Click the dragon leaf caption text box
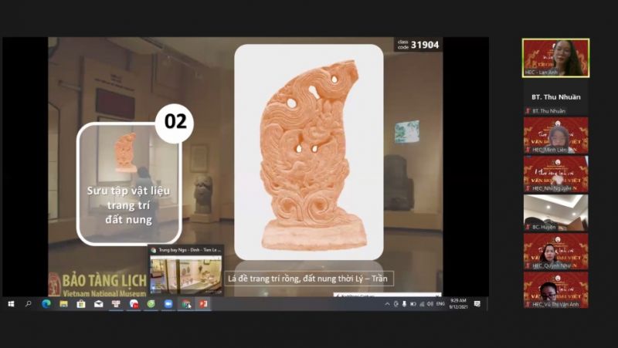Viewport: 618px width, 348px height. 308,279
